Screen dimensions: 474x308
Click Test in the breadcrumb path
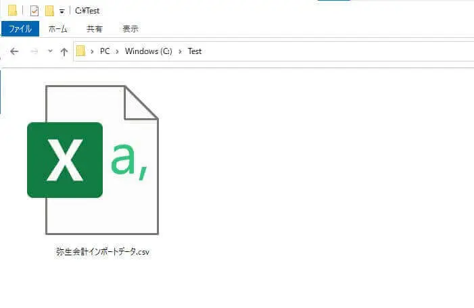coord(194,51)
